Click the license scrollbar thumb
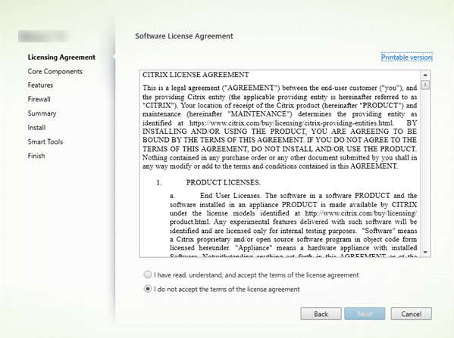 coord(425,85)
